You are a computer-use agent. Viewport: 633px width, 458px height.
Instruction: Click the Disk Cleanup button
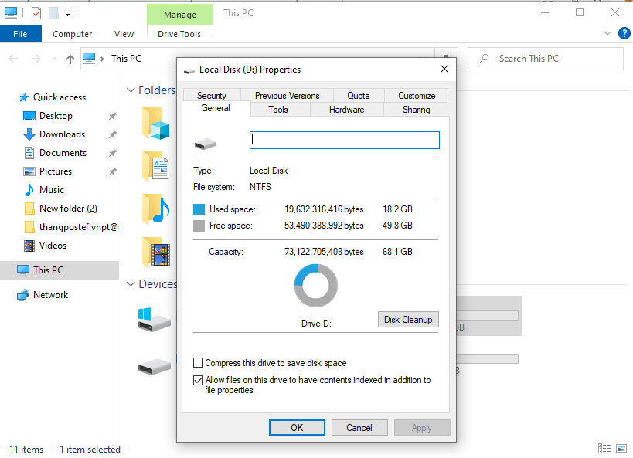408,320
